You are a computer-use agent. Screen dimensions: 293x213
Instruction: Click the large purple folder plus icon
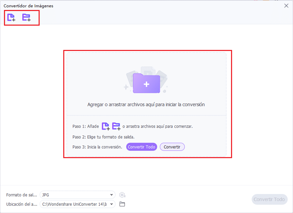146,83
